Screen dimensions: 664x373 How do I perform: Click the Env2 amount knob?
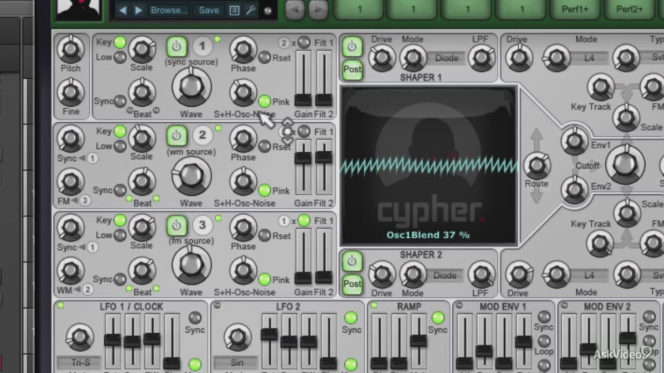(x=574, y=190)
